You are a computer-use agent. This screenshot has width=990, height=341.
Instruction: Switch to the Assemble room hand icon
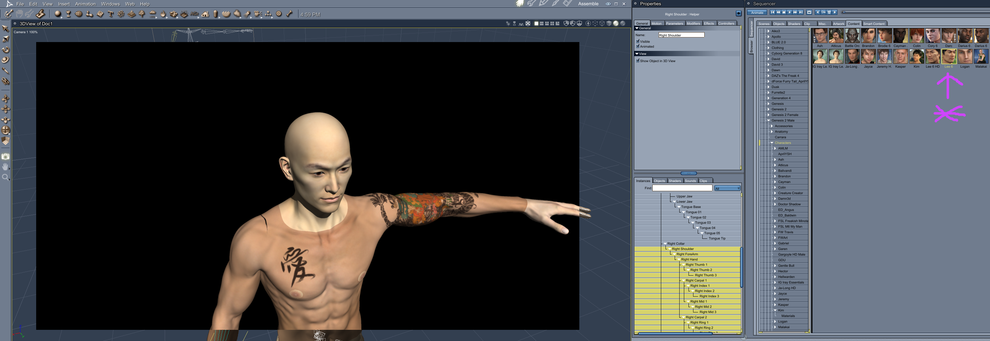pos(520,4)
